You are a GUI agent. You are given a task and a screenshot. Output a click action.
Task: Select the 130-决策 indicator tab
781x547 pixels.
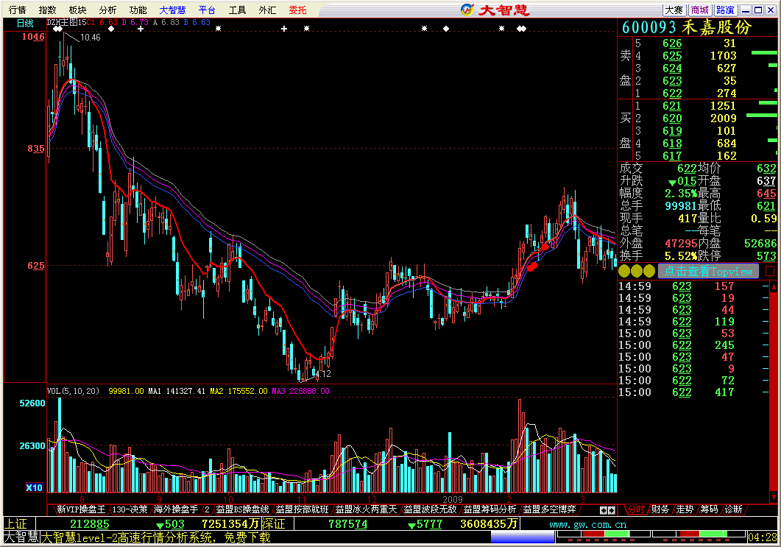point(130,509)
